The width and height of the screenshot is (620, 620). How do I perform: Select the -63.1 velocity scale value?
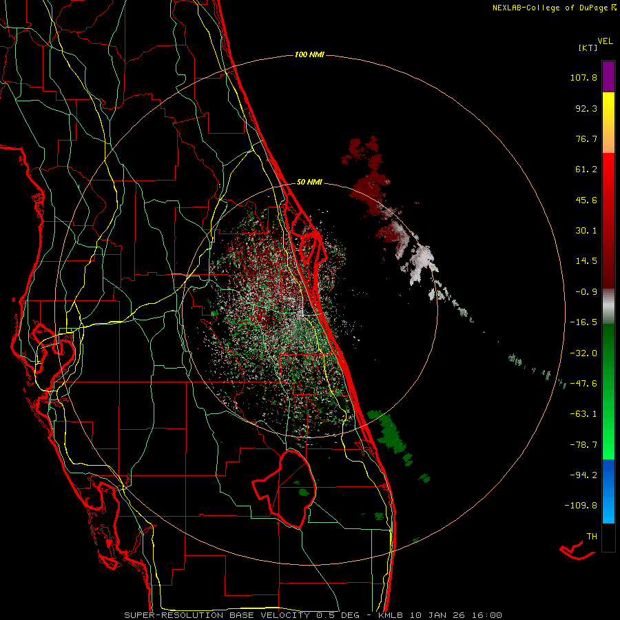click(x=583, y=414)
